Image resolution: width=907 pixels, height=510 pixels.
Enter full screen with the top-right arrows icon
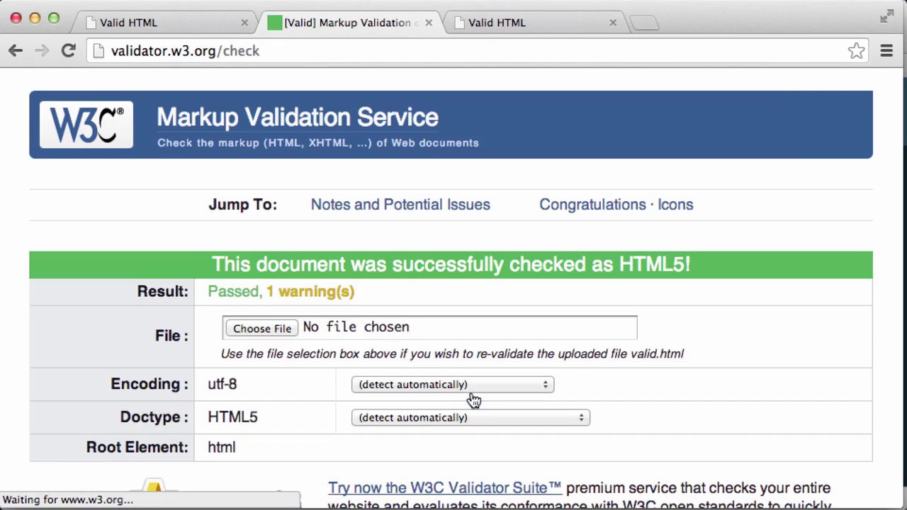[x=886, y=16]
